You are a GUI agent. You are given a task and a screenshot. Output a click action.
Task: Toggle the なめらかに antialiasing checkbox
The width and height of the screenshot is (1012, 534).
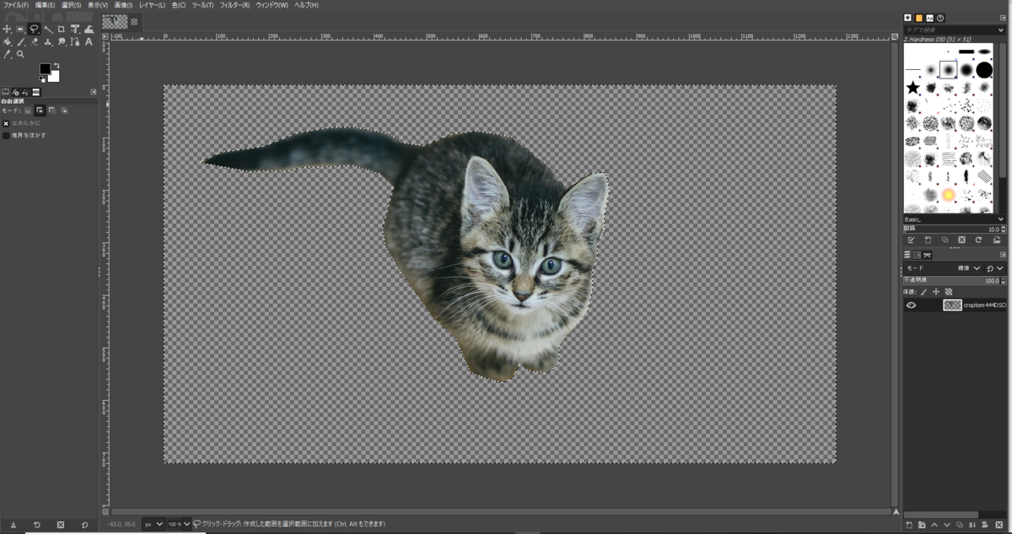pos(6,123)
